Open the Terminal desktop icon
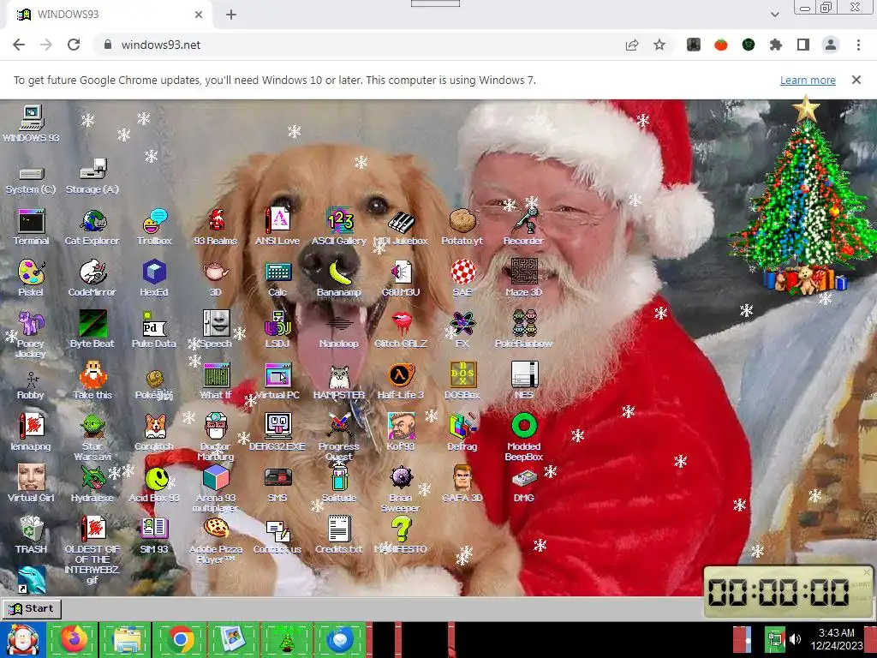877x658 pixels. (x=32, y=227)
